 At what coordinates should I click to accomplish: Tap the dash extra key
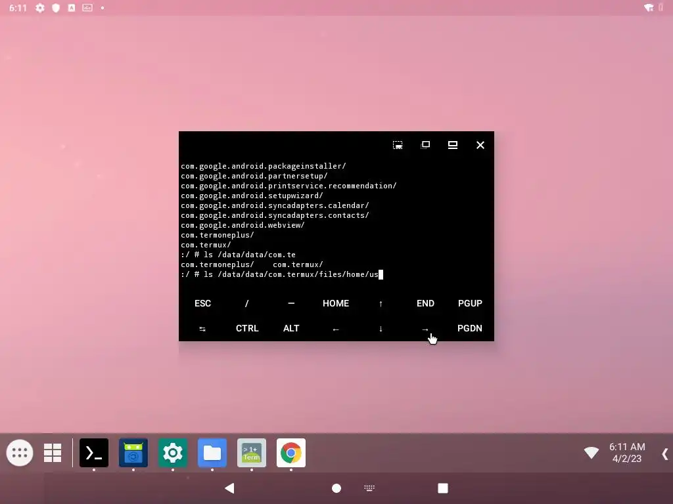(x=291, y=303)
